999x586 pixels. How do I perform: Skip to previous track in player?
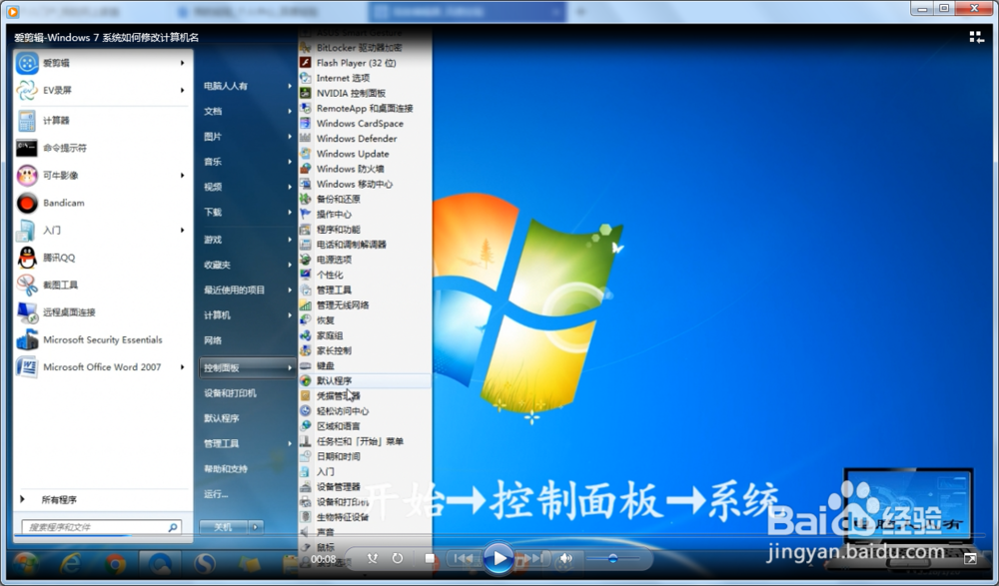click(464, 559)
